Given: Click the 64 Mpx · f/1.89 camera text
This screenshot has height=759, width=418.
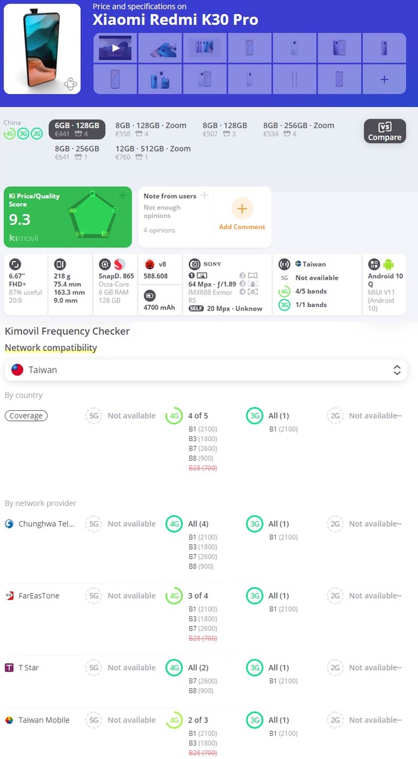Looking at the screenshot, I should pos(212,284).
